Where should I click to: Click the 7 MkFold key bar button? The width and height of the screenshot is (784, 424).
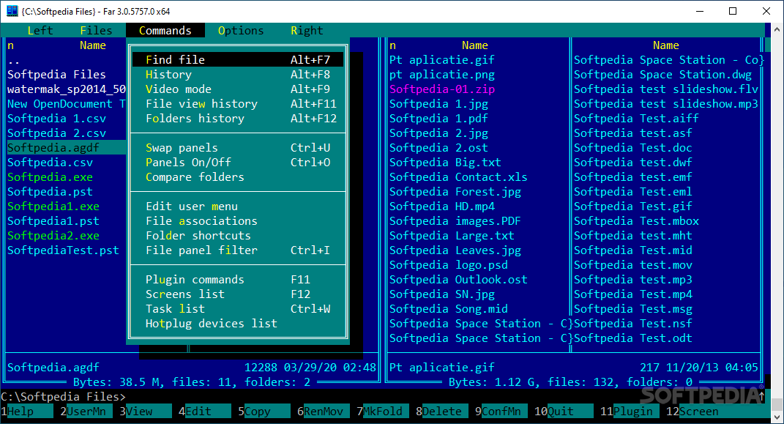[383, 411]
